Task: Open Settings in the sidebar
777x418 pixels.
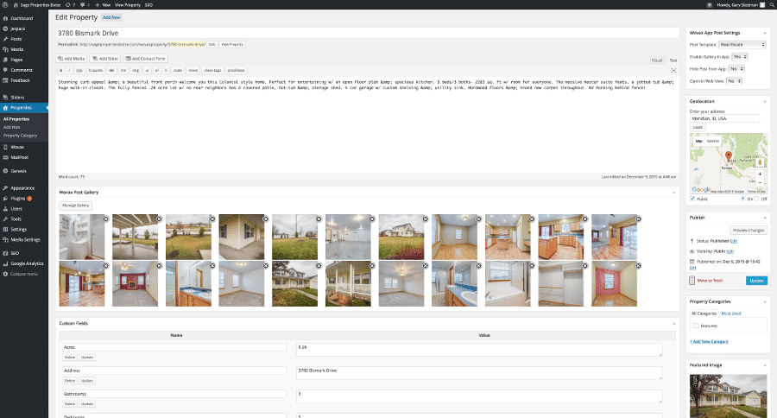Action: coord(19,229)
